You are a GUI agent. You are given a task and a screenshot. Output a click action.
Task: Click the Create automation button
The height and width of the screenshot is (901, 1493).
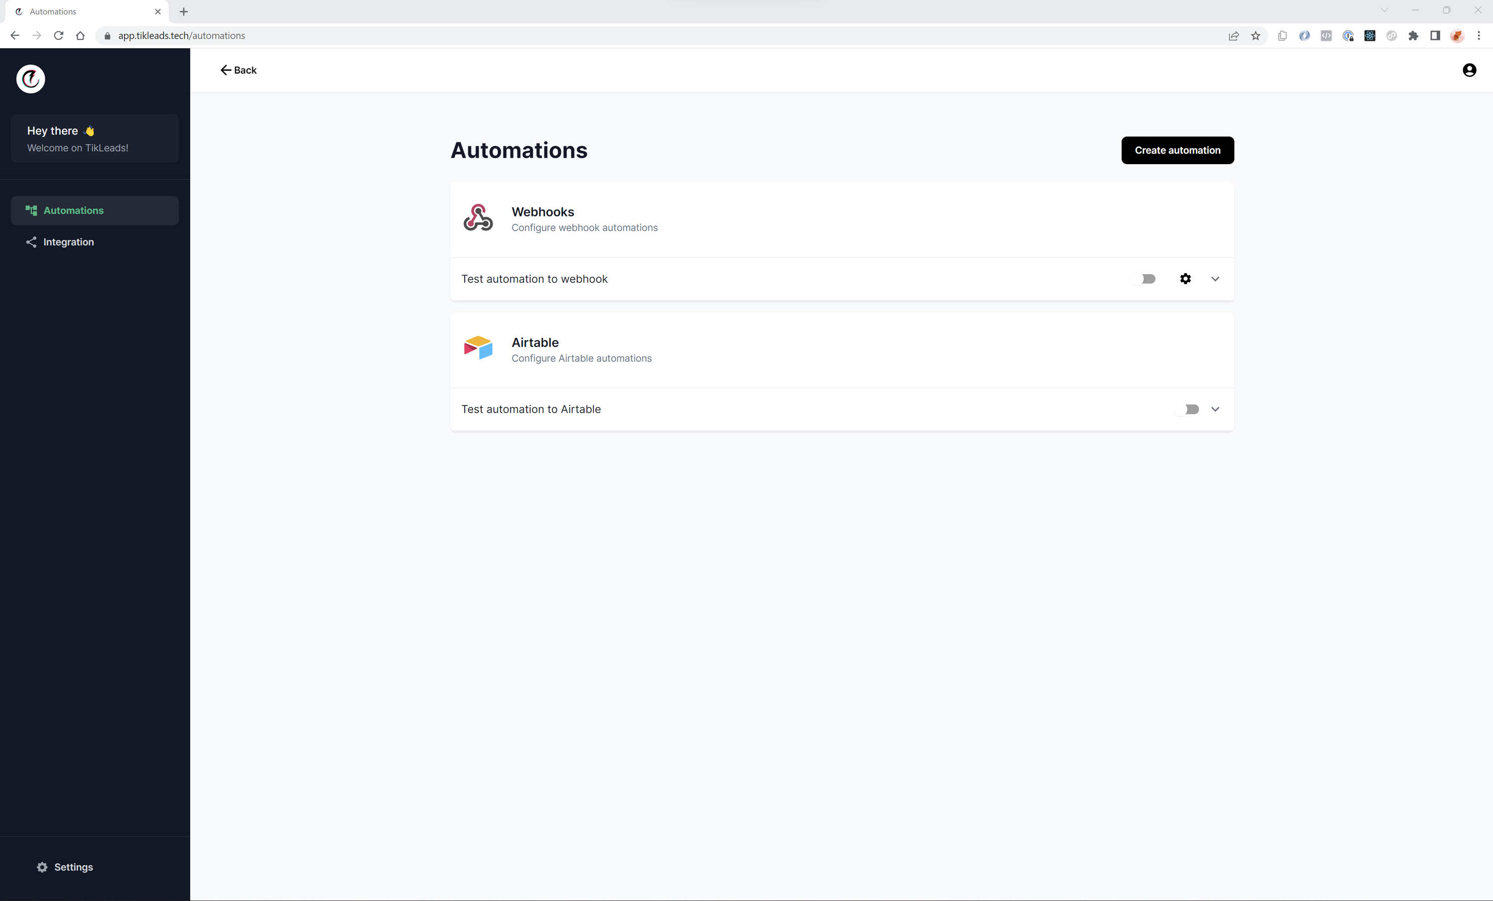pos(1176,150)
